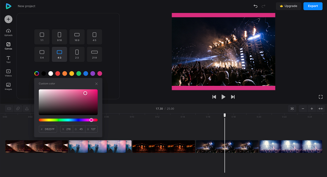Click the New project title

click(27, 6)
